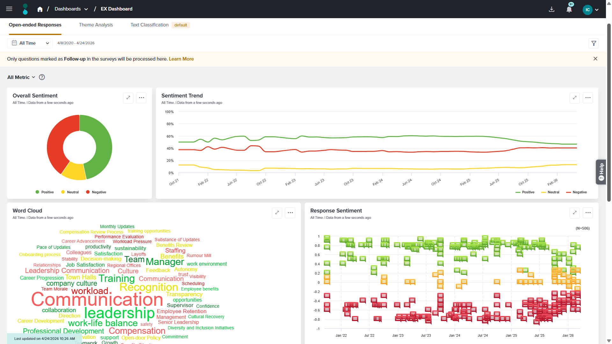Open Response Sentiment more options menu
This screenshot has width=612, height=344.
coord(588,213)
